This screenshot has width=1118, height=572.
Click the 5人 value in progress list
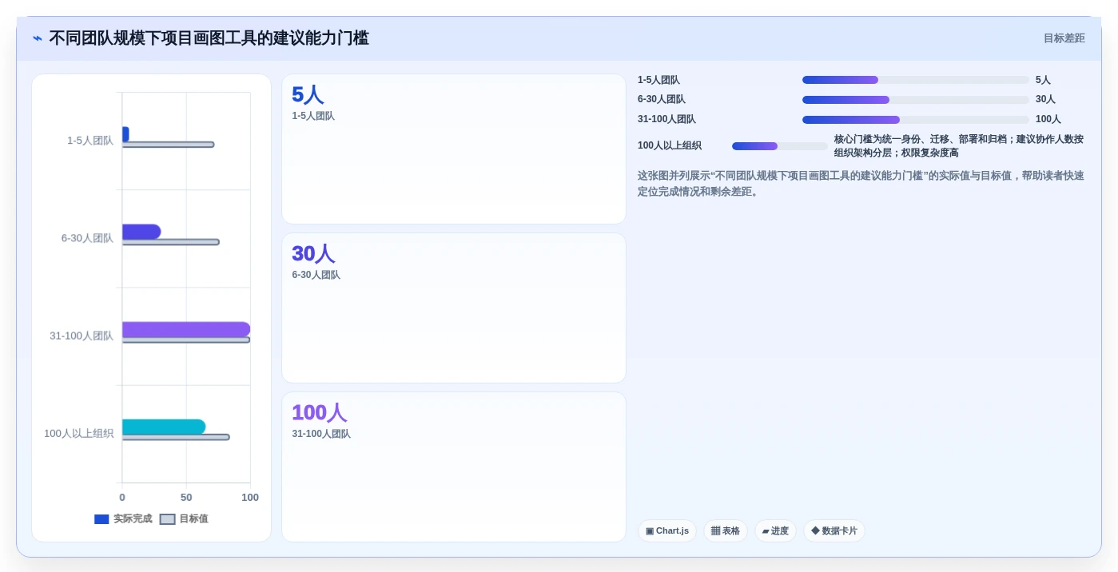(x=1043, y=80)
